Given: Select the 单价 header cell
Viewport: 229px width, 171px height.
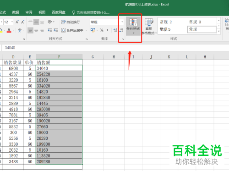Looking at the screenshot, I should (x=30, y=62).
